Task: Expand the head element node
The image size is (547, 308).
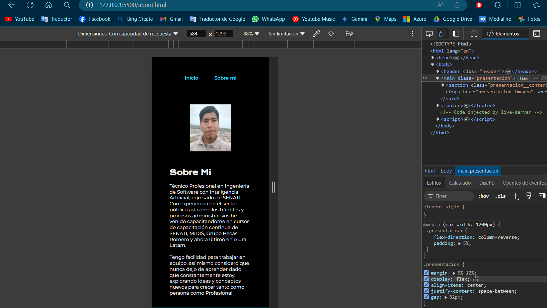Action: [x=433, y=58]
